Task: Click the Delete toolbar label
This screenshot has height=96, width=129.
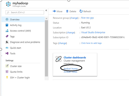Action: (73, 11)
